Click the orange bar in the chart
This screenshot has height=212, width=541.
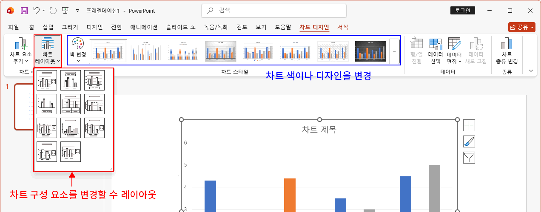290,195
